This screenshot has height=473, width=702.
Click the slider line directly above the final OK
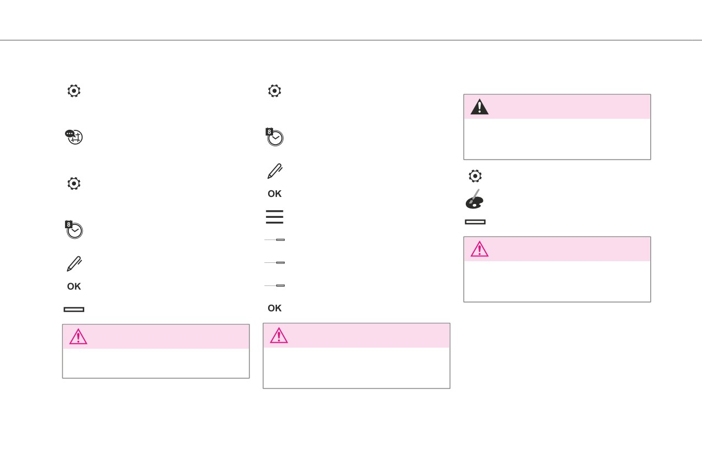coord(274,285)
